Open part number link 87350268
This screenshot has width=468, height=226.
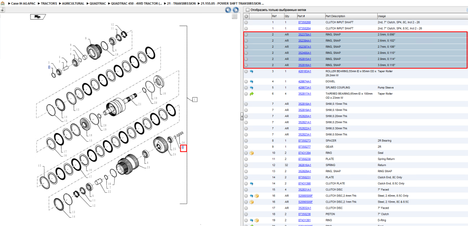tap(305, 22)
